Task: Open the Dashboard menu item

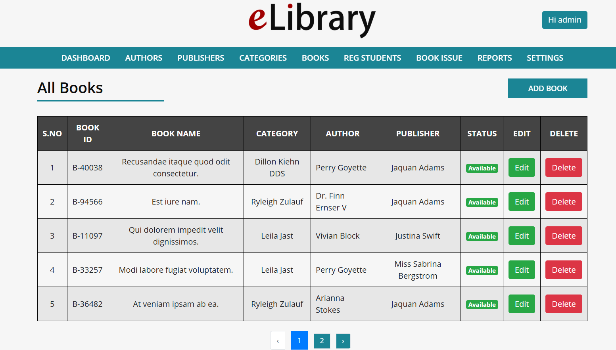Action: [86, 58]
